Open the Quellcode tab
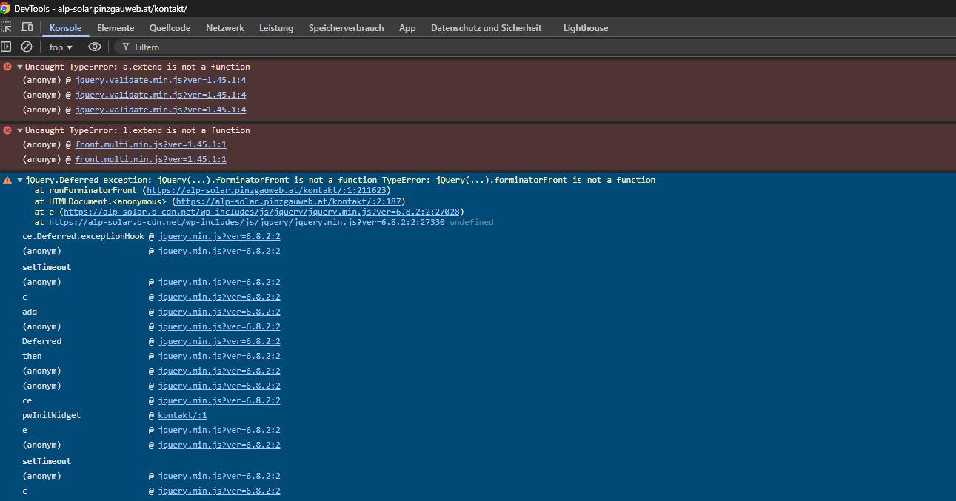The image size is (956, 501). pyautogui.click(x=170, y=28)
